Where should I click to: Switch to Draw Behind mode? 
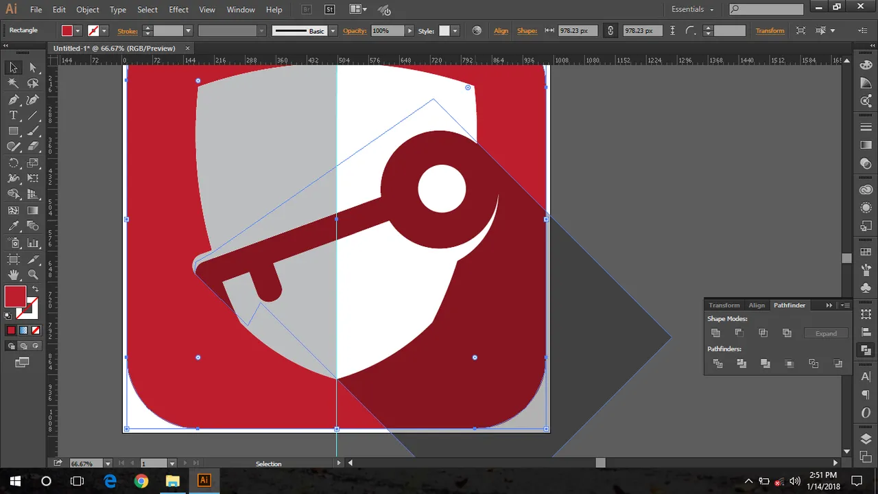click(x=23, y=346)
